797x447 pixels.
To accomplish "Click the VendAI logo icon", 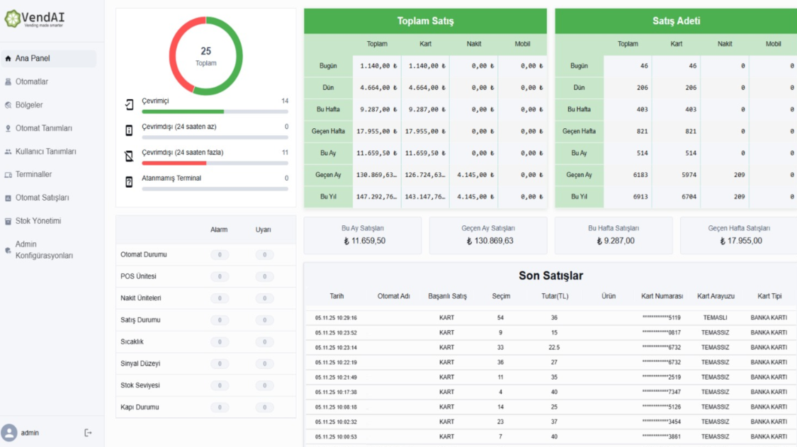I will [x=12, y=18].
